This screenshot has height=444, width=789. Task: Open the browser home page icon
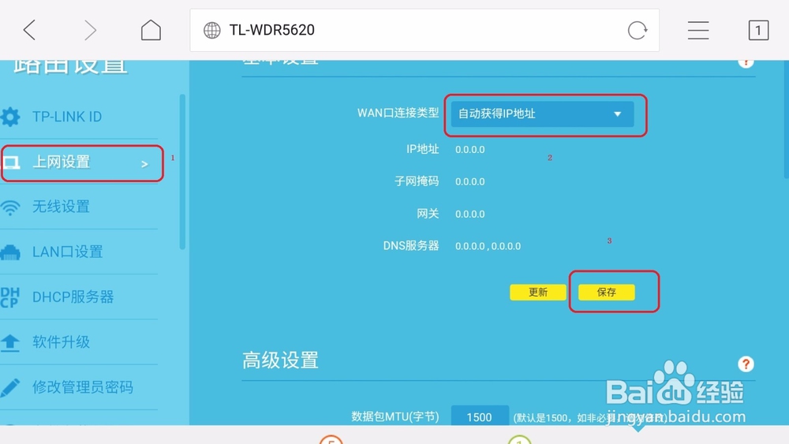tap(151, 30)
